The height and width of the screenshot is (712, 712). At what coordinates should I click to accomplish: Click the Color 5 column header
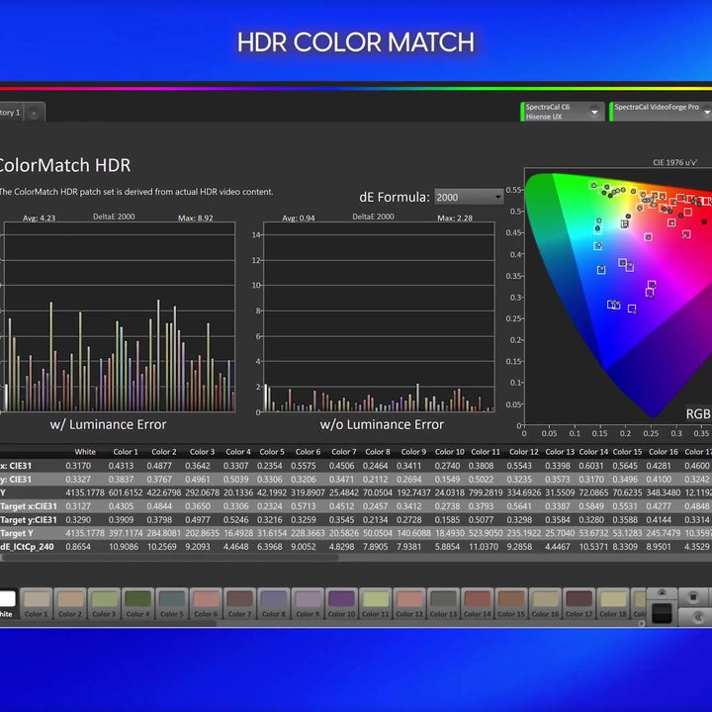click(272, 452)
